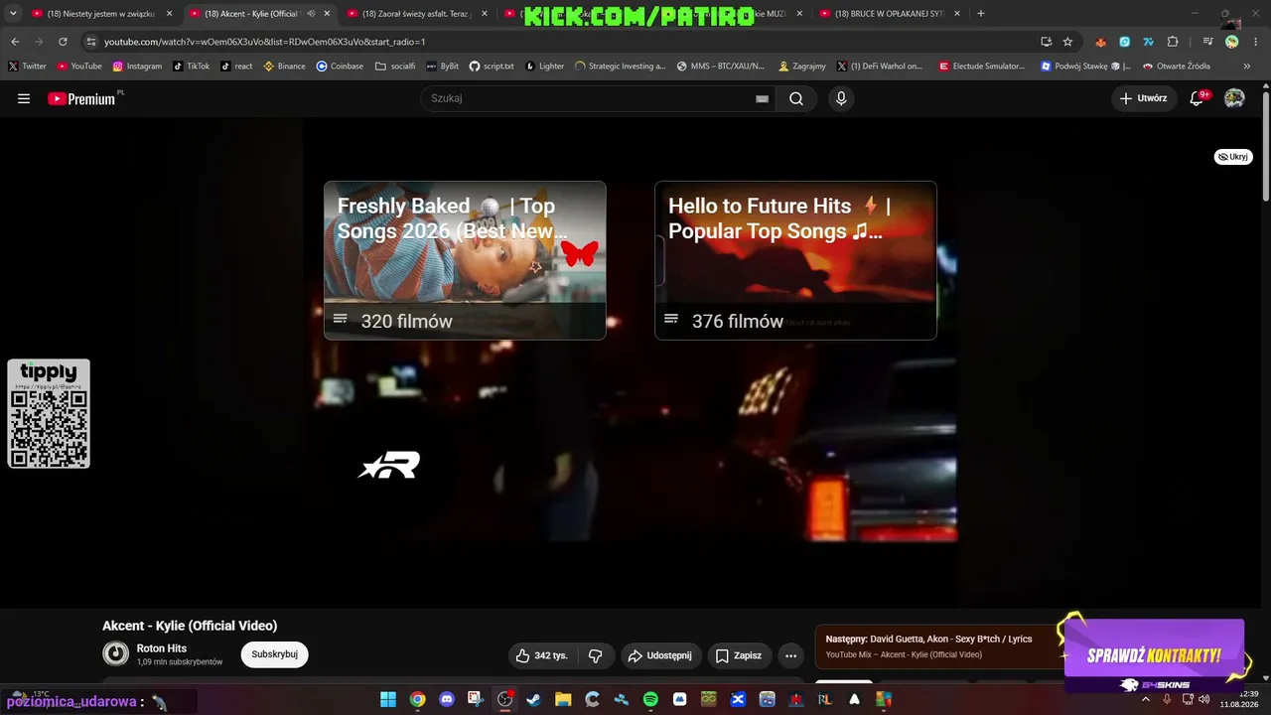Switch to the 'Zaorał świeży asfalt' tab
This screenshot has height=715, width=1271.
click(415, 14)
